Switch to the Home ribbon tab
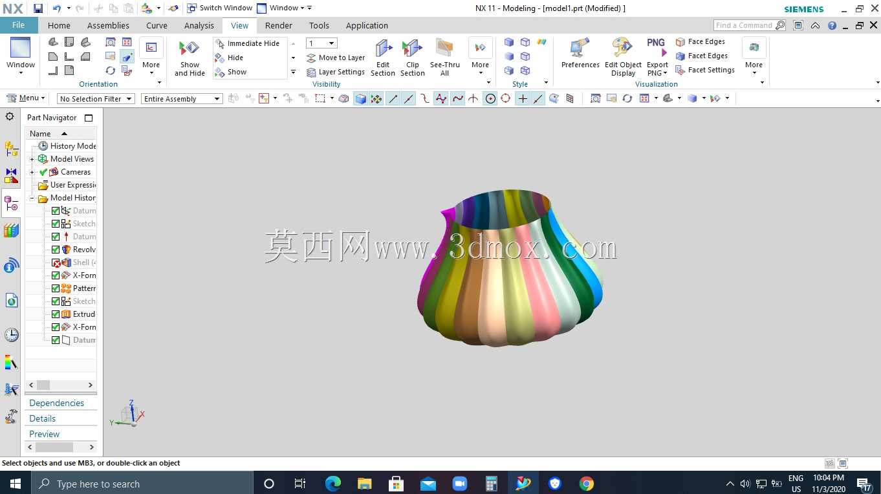881x494 pixels. pos(59,25)
